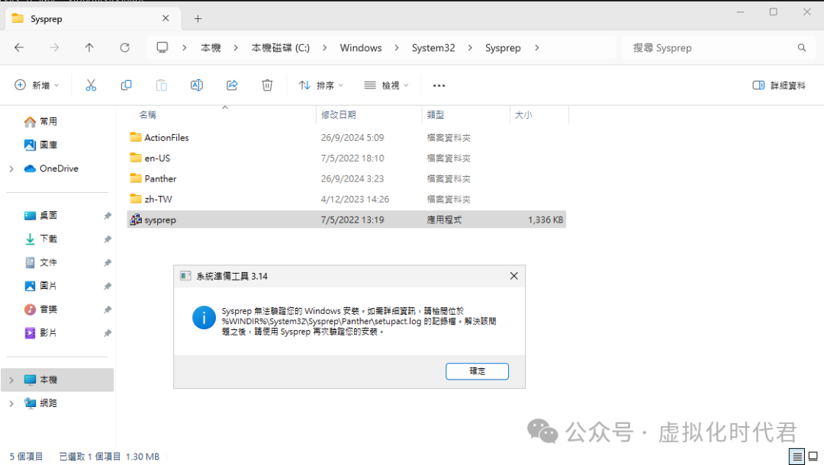This screenshot has height=465, width=824.
Task: Click the Copy toolbar icon
Action: click(126, 85)
